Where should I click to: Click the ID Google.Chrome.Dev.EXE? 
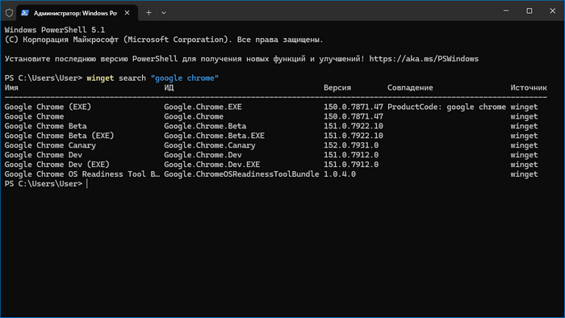tap(211, 165)
